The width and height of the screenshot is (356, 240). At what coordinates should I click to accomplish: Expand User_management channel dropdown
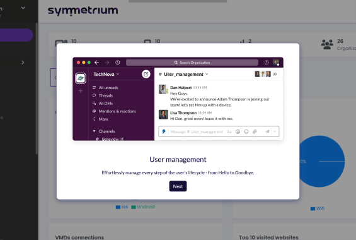pos(207,74)
